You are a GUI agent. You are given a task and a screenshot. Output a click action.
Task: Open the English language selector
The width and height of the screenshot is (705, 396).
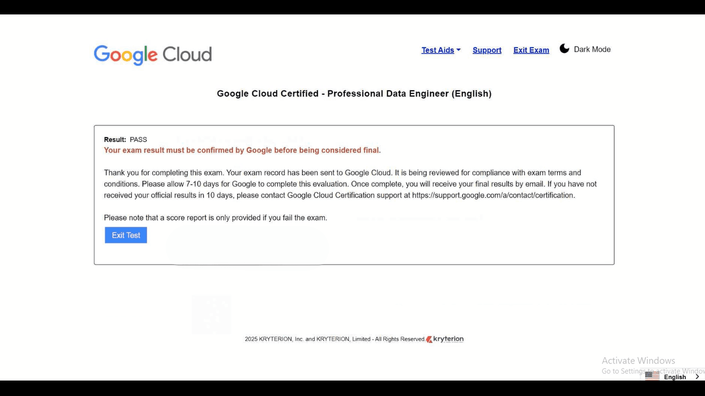(675, 377)
